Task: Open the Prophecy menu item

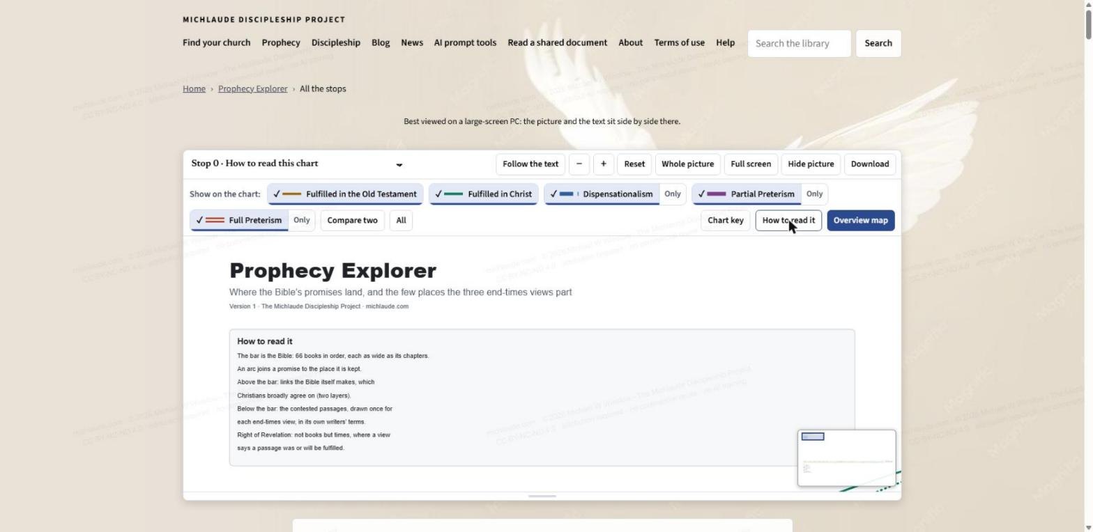Action: 281,42
